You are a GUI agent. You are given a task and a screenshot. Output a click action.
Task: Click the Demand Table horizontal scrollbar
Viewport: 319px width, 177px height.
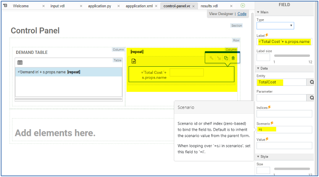pos(68,99)
